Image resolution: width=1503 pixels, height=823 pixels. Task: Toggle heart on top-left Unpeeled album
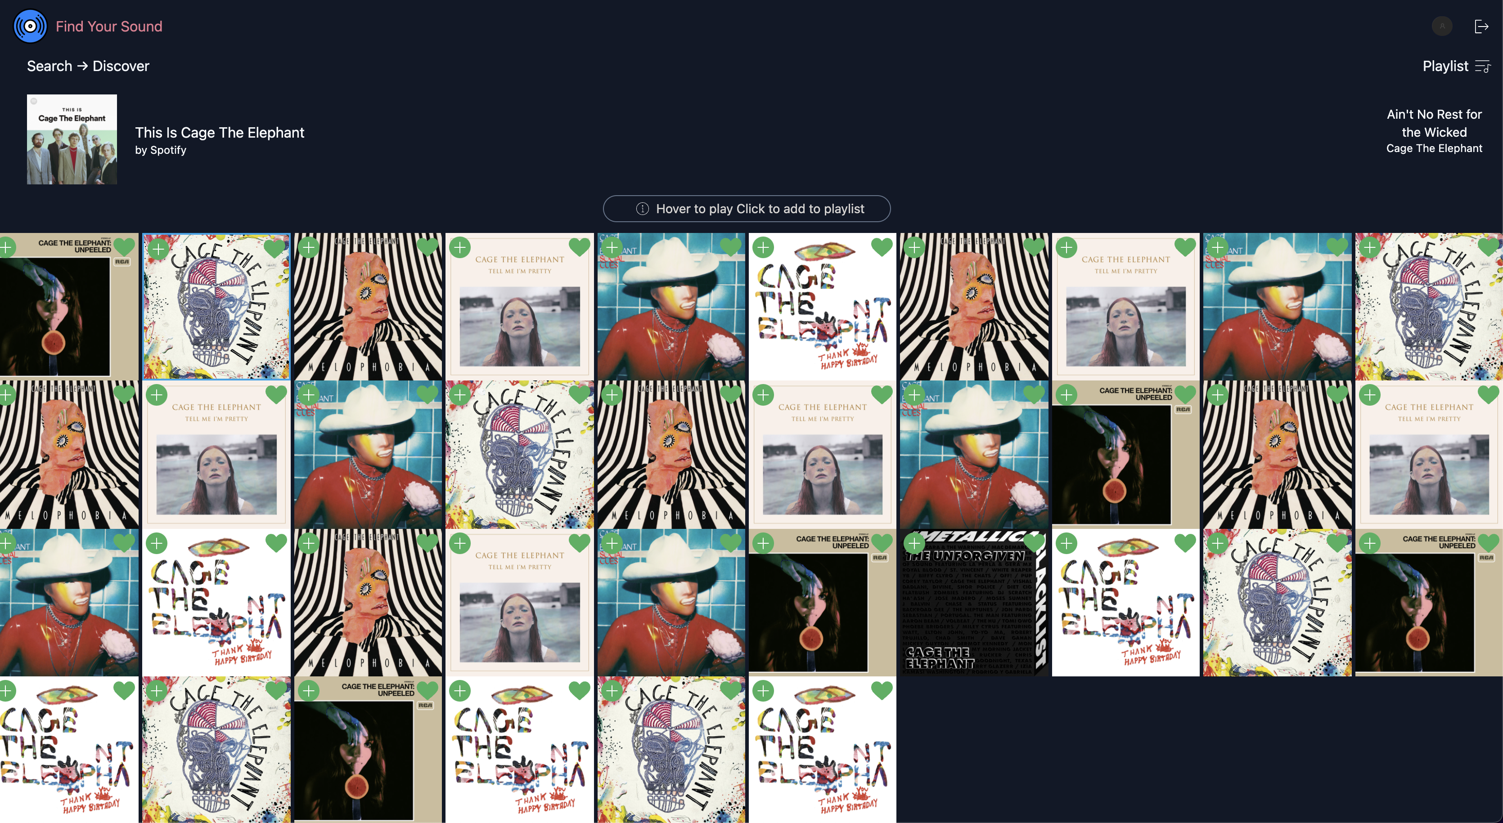click(x=124, y=247)
